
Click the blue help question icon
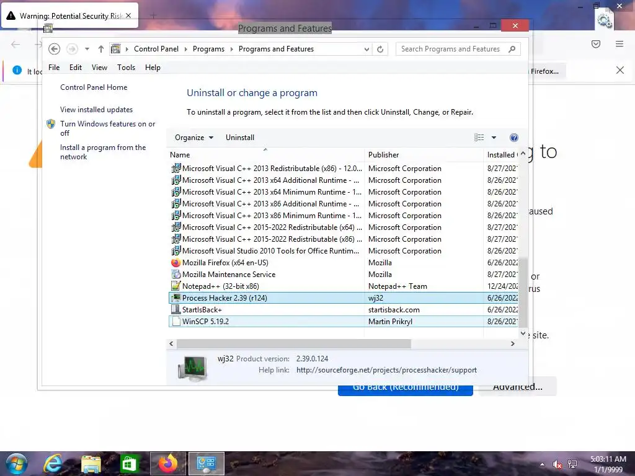[514, 138]
